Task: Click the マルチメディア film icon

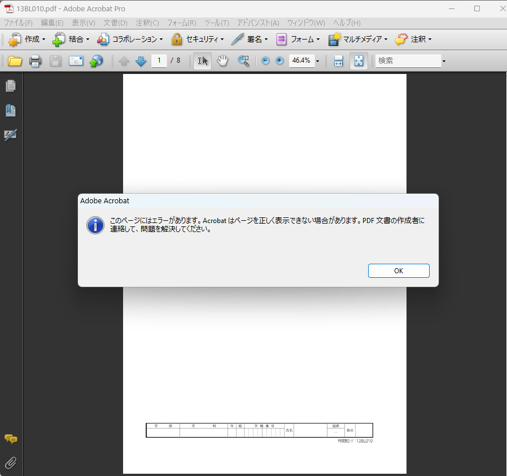Action: click(x=334, y=39)
